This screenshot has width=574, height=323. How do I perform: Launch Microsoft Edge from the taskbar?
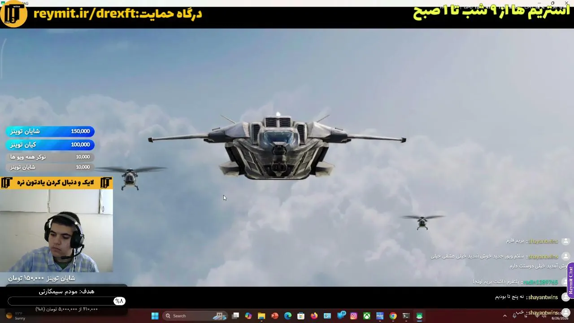pos(288,316)
